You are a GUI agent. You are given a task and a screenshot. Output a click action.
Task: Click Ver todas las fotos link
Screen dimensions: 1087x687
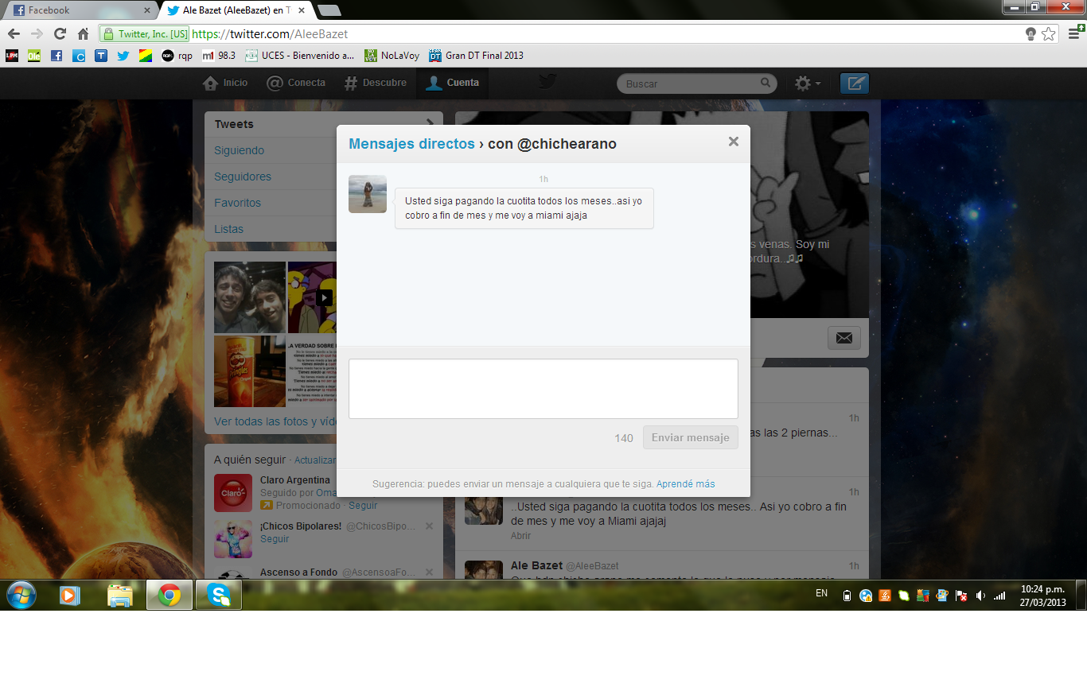(x=275, y=421)
